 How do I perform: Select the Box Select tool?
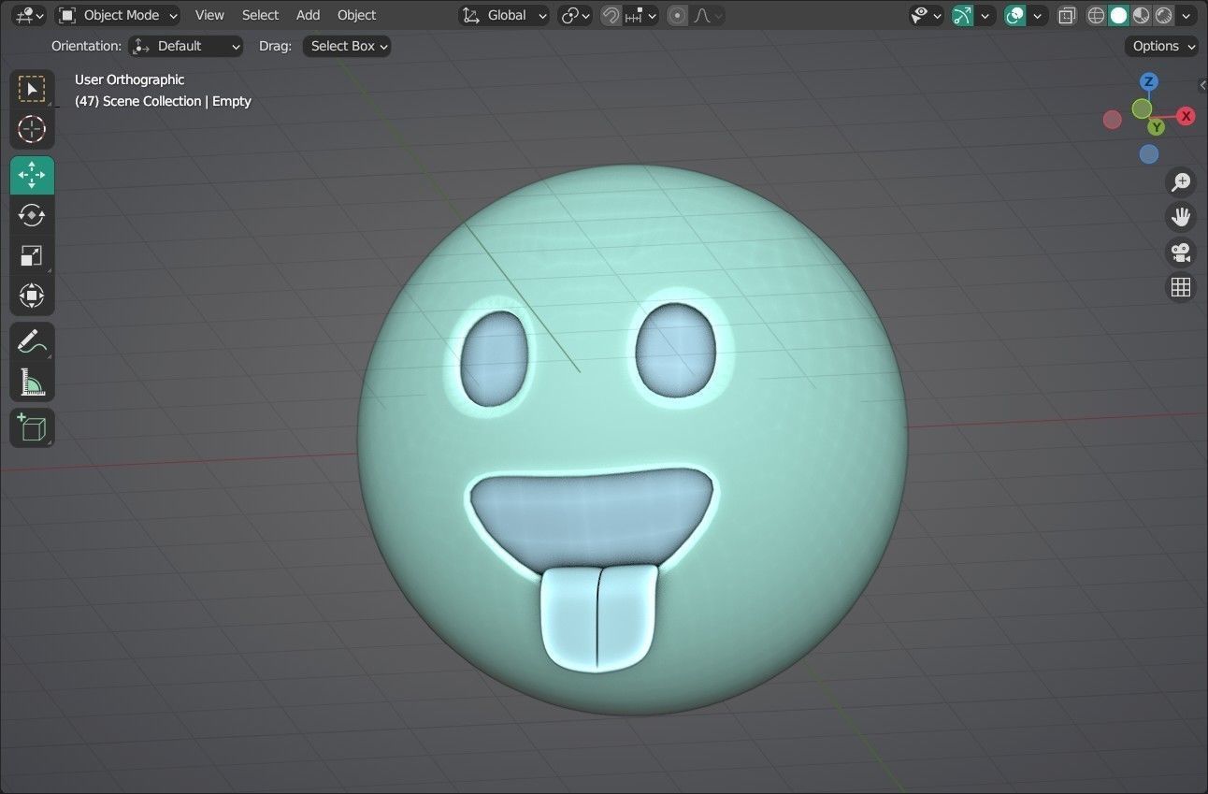click(x=32, y=88)
